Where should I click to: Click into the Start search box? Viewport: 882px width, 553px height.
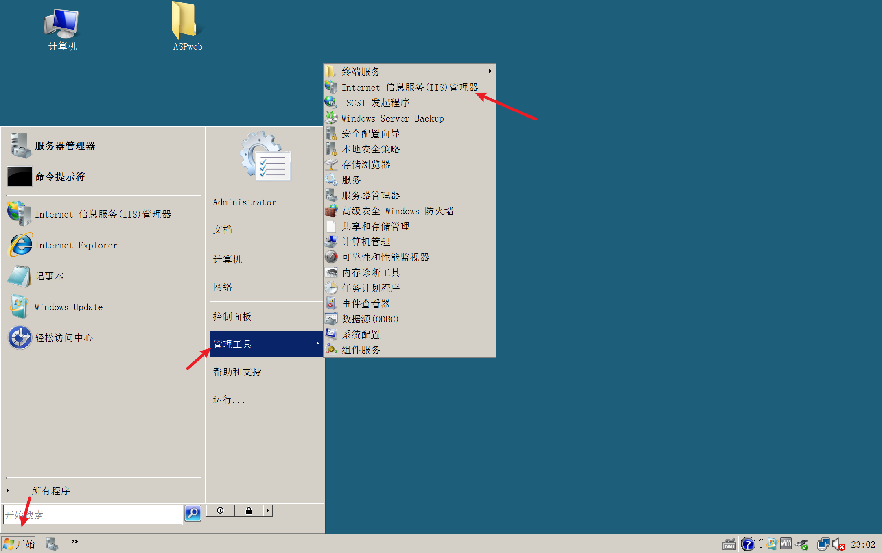click(x=92, y=515)
